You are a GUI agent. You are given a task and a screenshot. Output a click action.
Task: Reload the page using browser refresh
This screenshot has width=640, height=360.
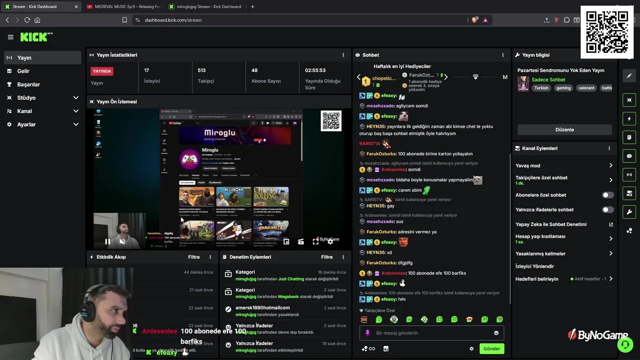[27, 20]
